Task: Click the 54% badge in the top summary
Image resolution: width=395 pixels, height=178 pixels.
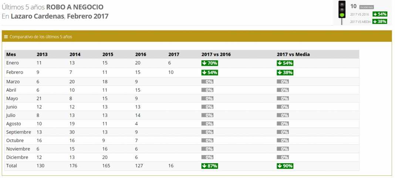Action: (380, 14)
